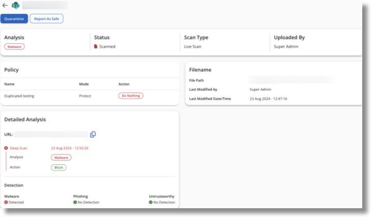Image resolution: width=371 pixels, height=217 pixels.
Task: Click the Name column header in Policy
Action: 9,84
